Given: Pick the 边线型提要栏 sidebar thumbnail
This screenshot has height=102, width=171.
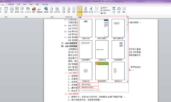Looking at the screenshot, I should 85,50.
